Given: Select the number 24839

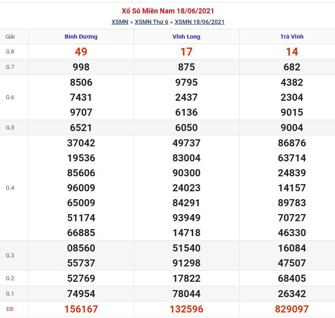Looking at the screenshot, I should click(x=292, y=173).
